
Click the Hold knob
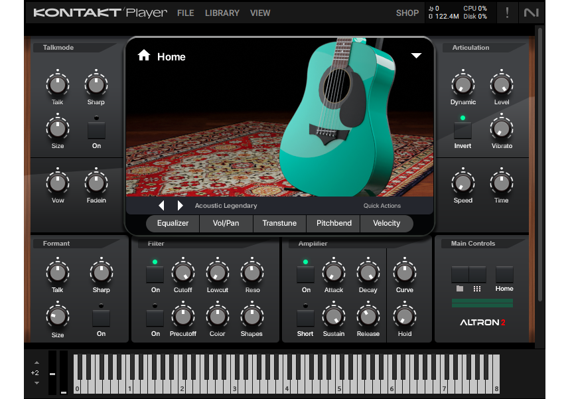[x=404, y=317]
